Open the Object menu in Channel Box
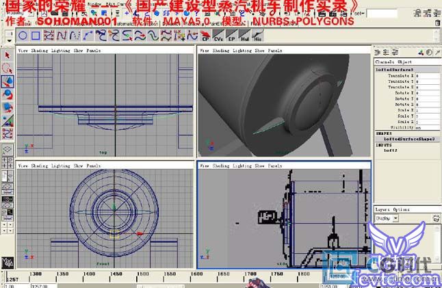 [x=405, y=62]
